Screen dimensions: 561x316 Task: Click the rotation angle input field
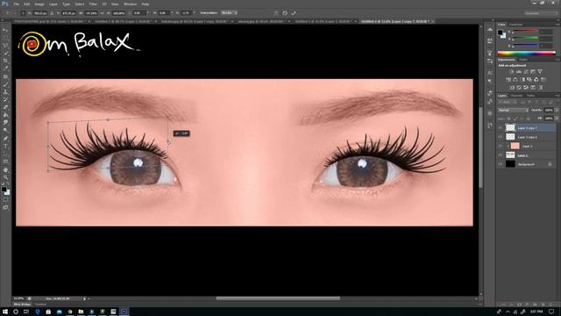tap(138, 13)
